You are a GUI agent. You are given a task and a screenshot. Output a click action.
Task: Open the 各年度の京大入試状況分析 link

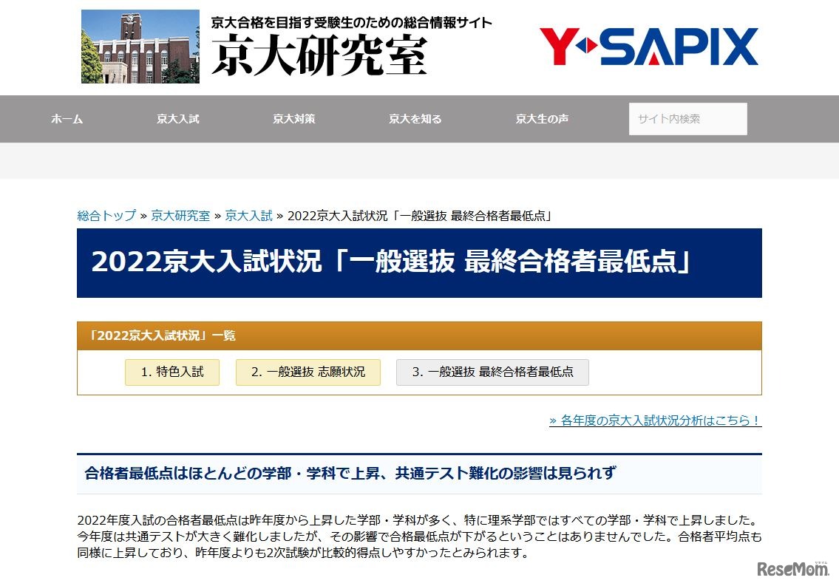(655, 420)
